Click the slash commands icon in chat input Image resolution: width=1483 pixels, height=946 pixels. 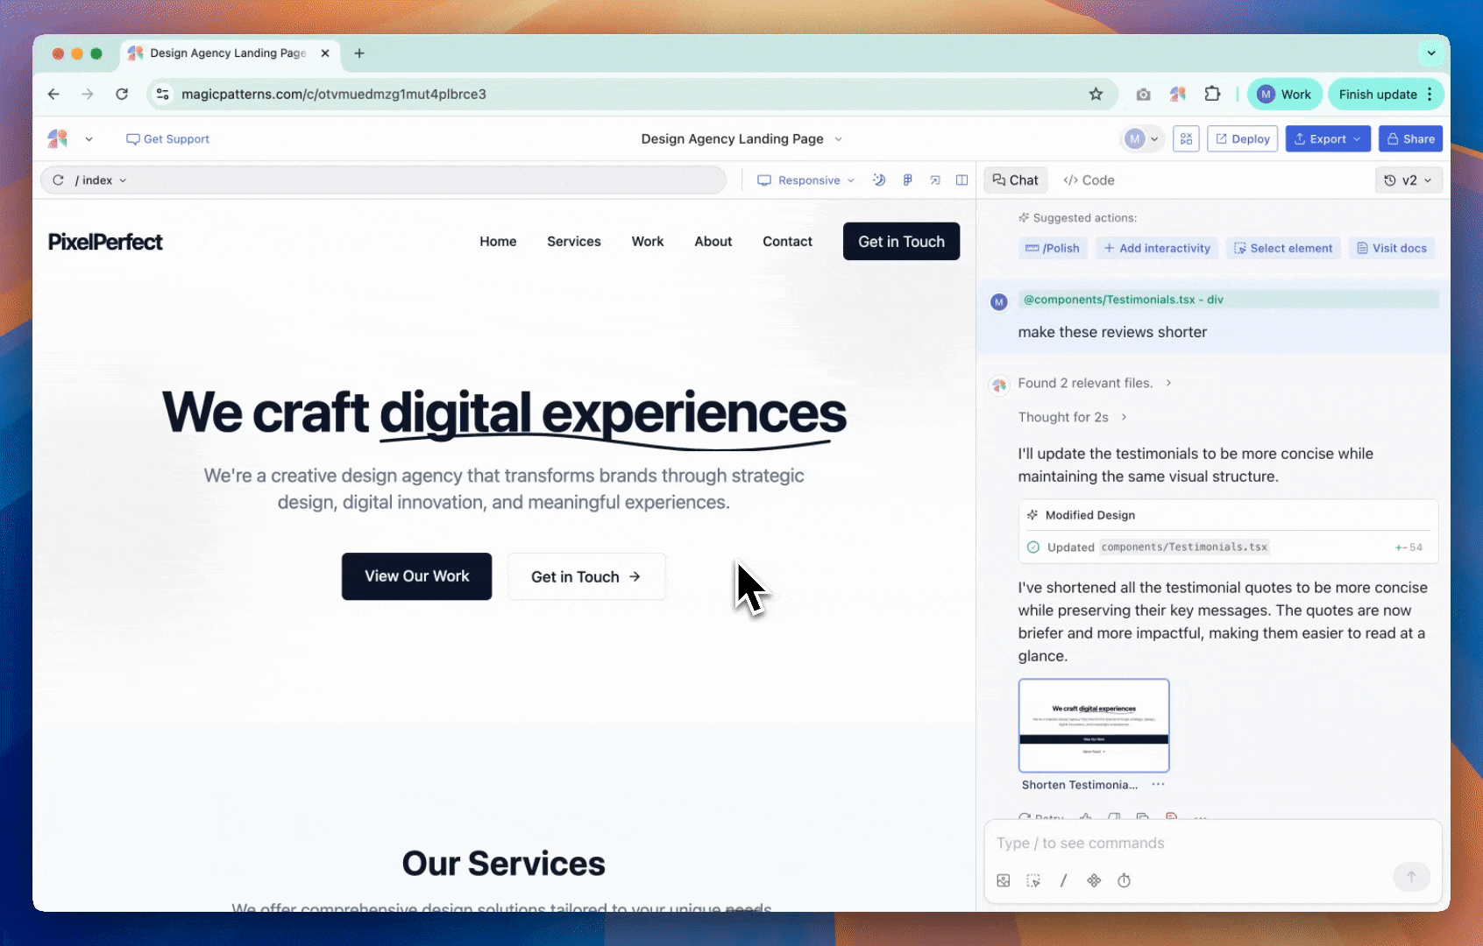[x=1063, y=881]
